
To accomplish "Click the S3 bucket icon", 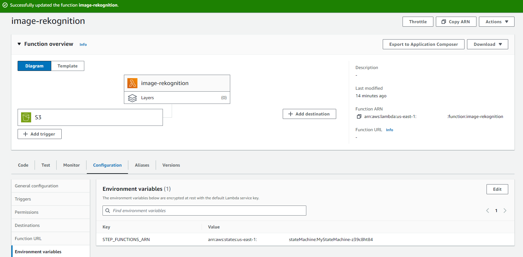I will click(x=26, y=117).
